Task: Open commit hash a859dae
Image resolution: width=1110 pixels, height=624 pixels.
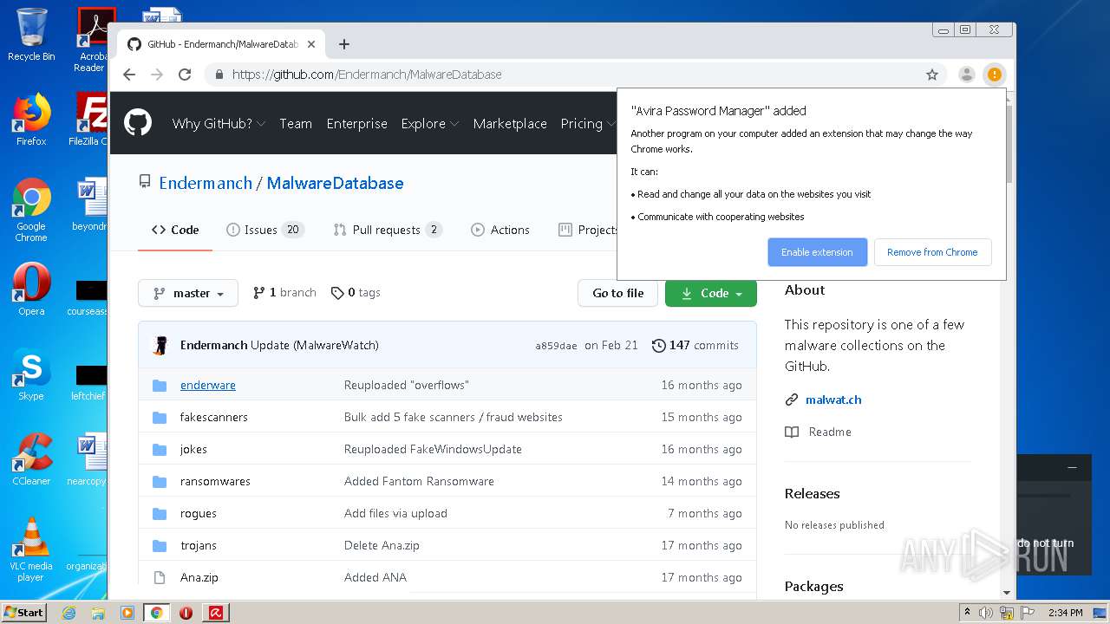Action: coord(556,346)
